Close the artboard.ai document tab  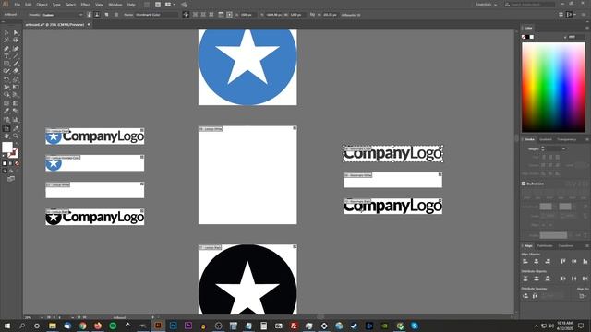(89, 25)
